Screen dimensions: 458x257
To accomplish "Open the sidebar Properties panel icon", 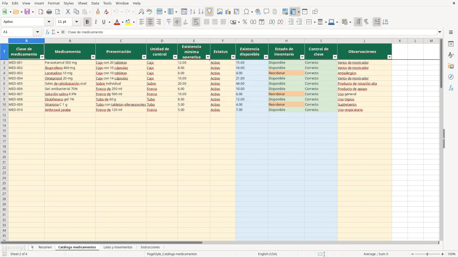I will pyautogui.click(x=451, y=44).
